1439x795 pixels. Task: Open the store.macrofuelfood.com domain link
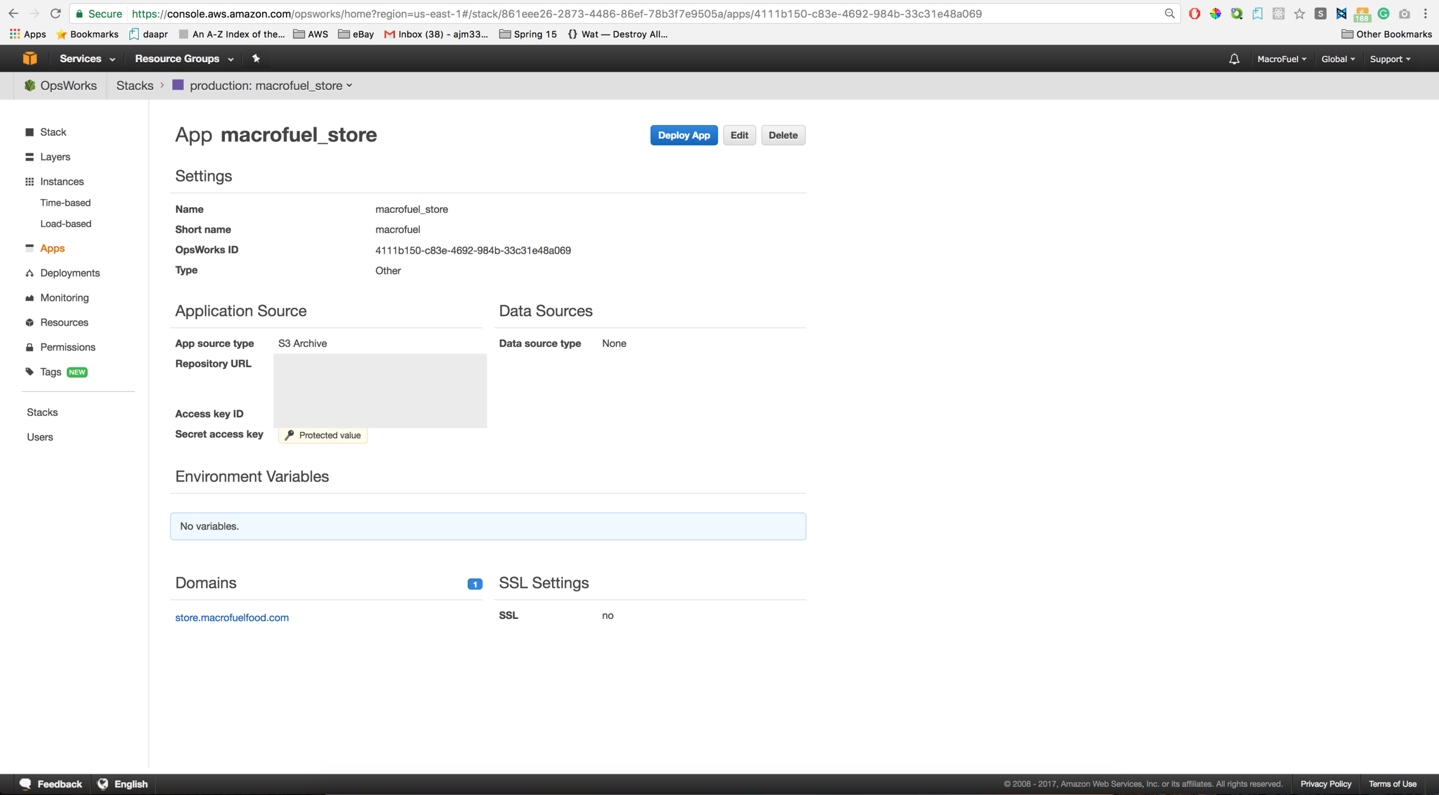point(232,617)
